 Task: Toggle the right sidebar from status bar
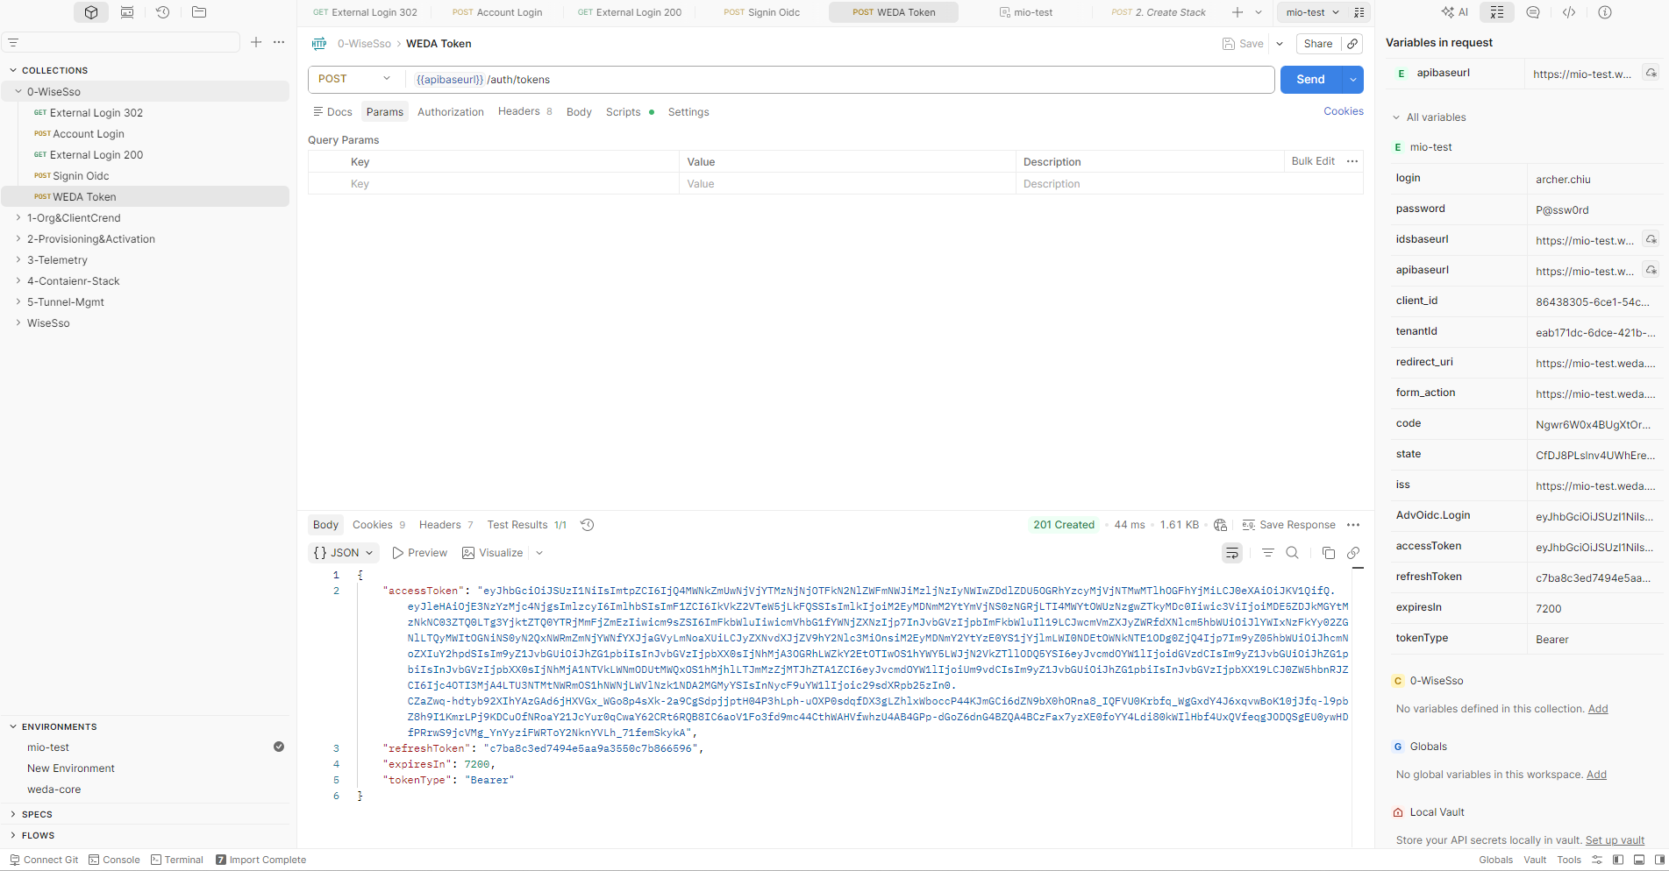pos(1659,860)
